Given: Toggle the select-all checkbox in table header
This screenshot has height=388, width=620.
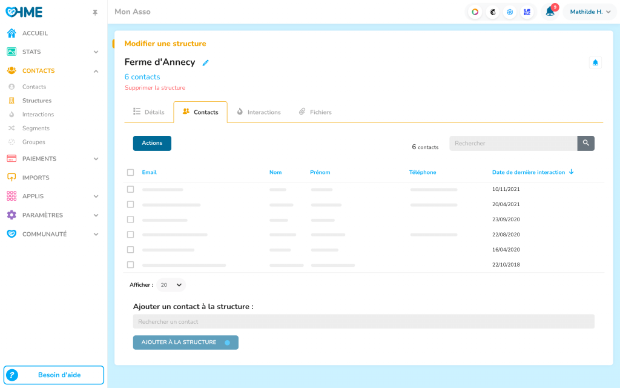Looking at the screenshot, I should click(x=130, y=172).
